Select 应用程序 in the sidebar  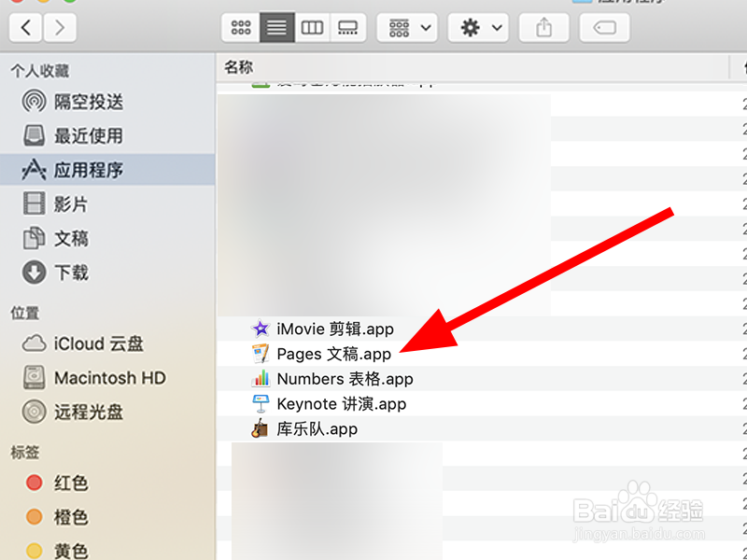[107, 170]
